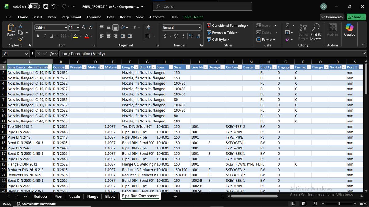Open Spec column filter dropdown arrow
The image size is (369, 207).
coord(171,67)
